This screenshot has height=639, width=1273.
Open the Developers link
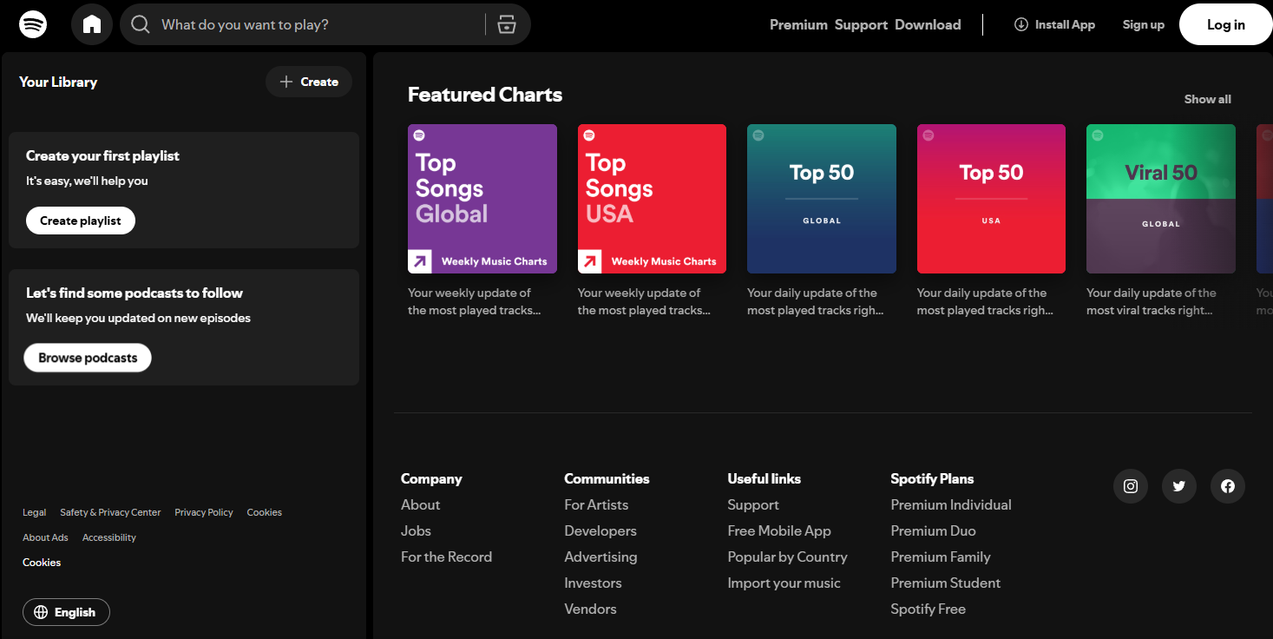[600, 530]
